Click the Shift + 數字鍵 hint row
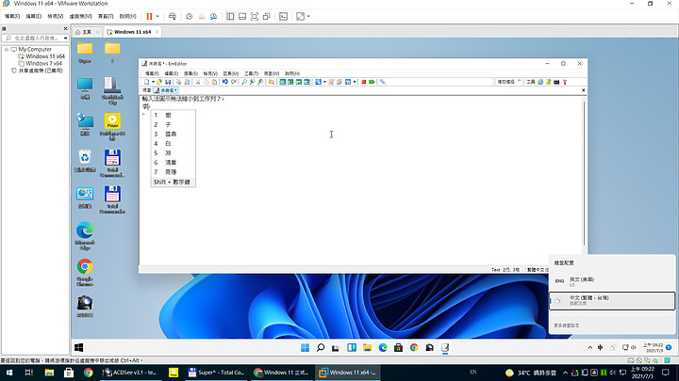 [x=173, y=182]
